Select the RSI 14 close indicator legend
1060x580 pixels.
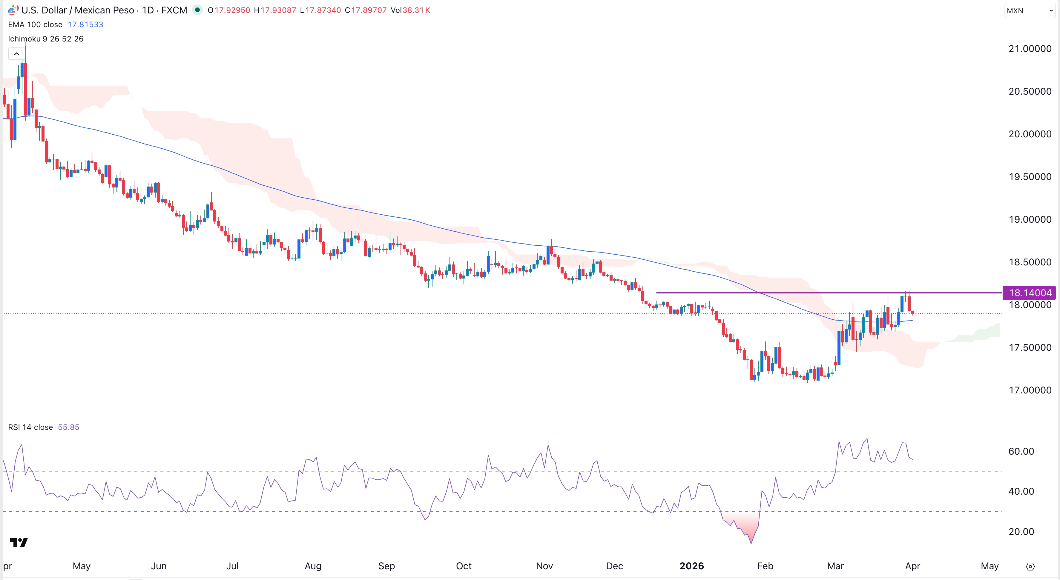[30, 427]
